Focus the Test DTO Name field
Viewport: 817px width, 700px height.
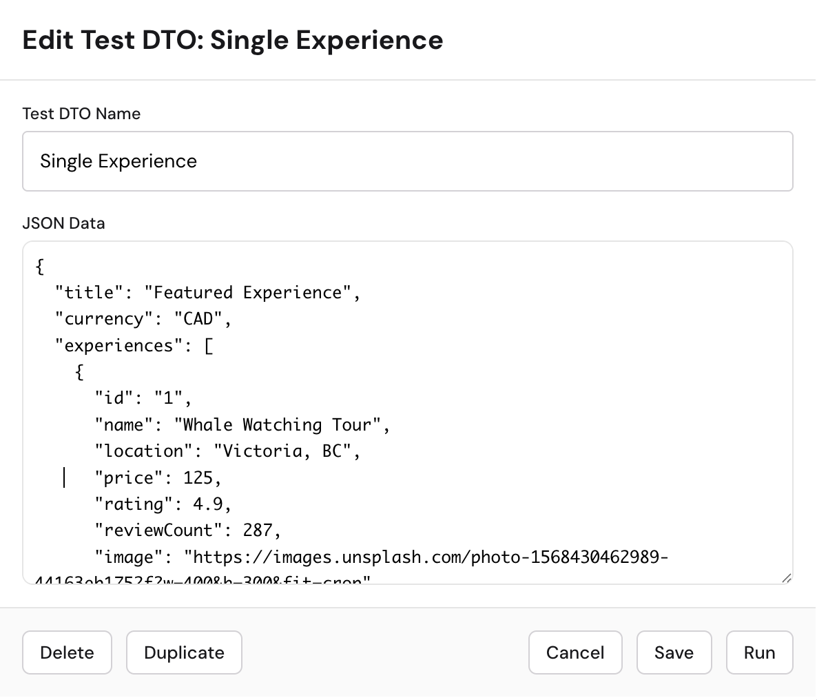(407, 161)
